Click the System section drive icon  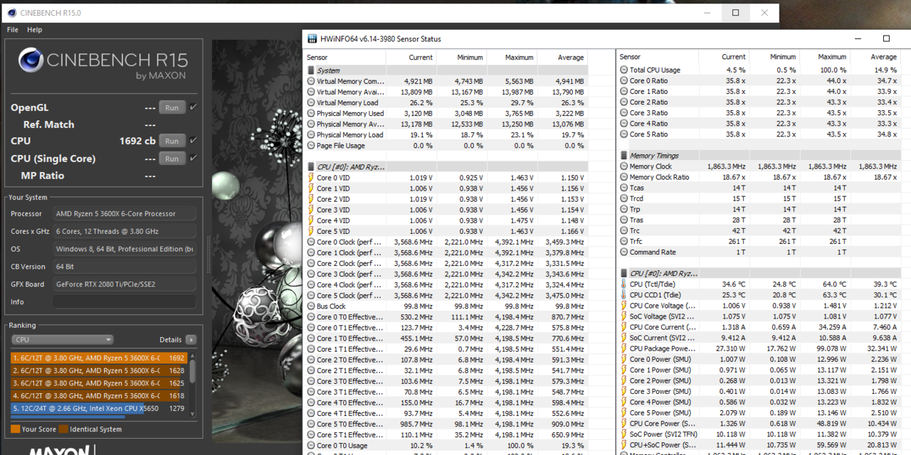pos(310,70)
